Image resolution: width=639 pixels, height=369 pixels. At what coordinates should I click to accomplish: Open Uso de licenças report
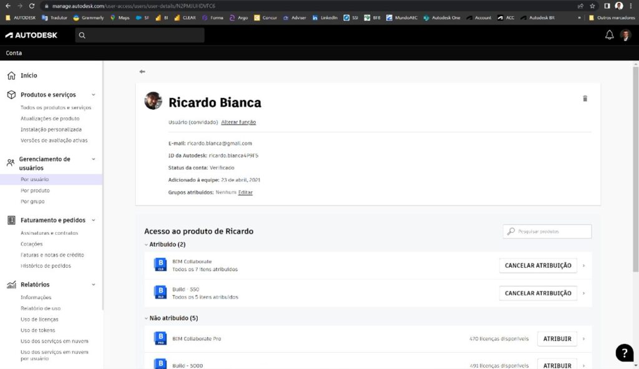pyautogui.click(x=39, y=320)
